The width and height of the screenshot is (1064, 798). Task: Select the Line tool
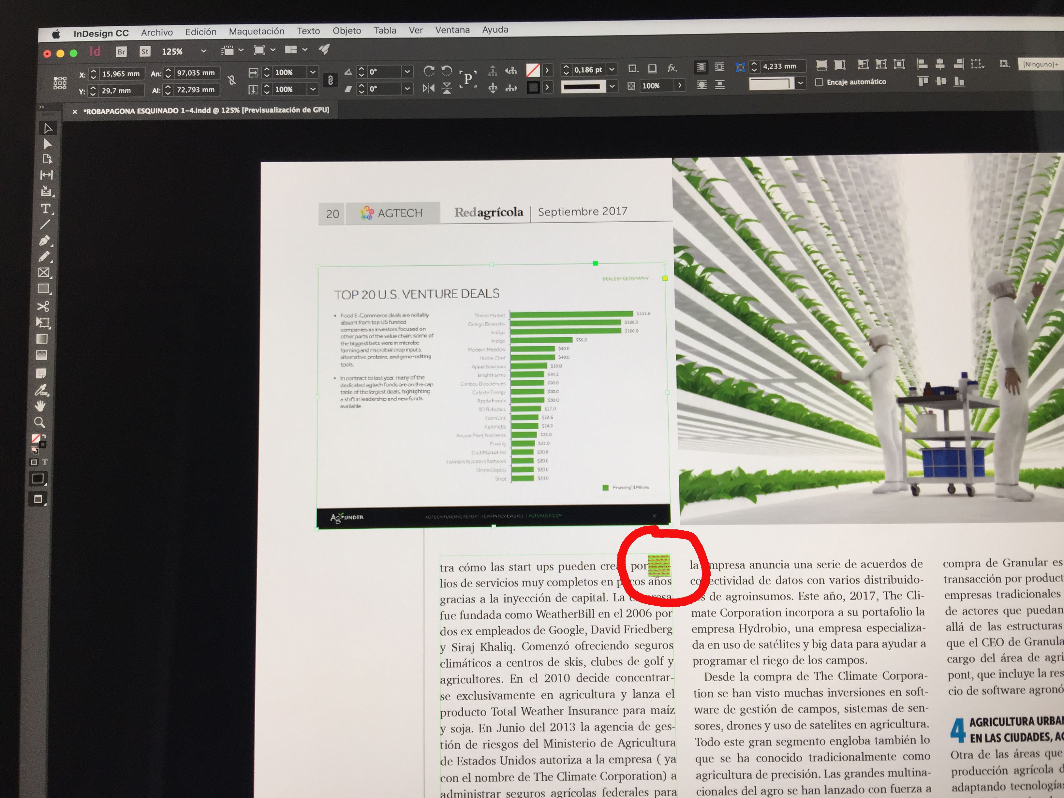[x=45, y=224]
